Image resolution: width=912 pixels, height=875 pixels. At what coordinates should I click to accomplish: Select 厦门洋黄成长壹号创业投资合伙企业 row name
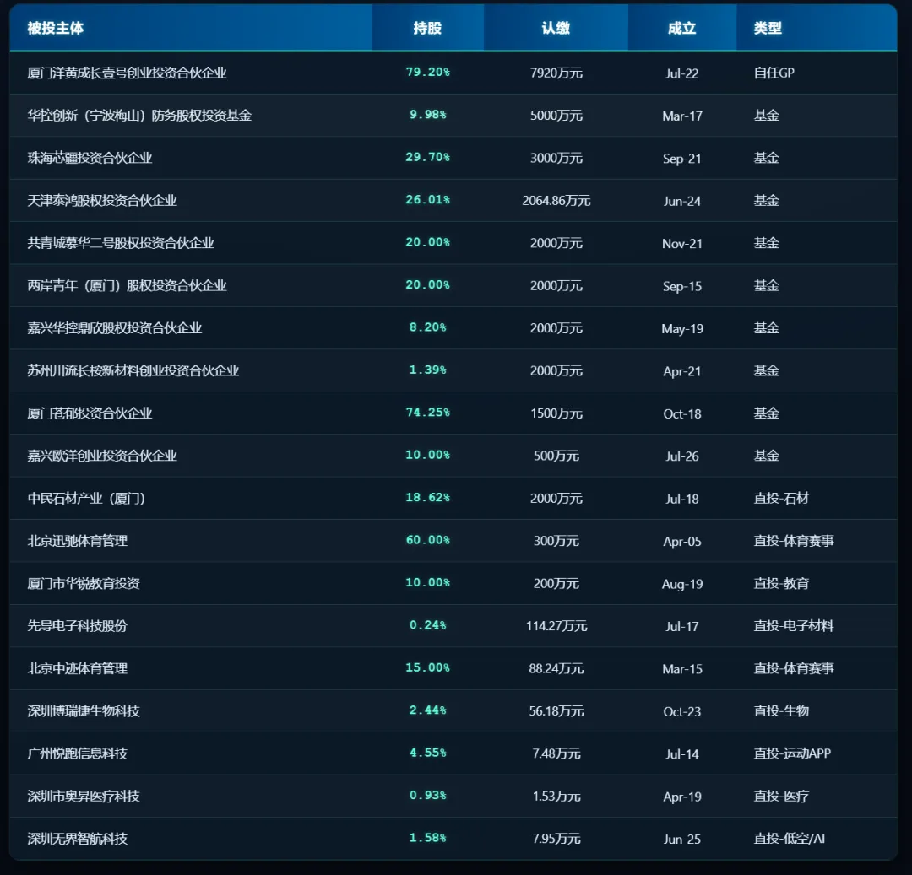[x=127, y=73]
